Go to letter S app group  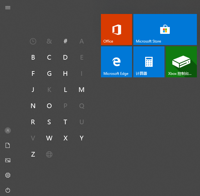click(49, 122)
